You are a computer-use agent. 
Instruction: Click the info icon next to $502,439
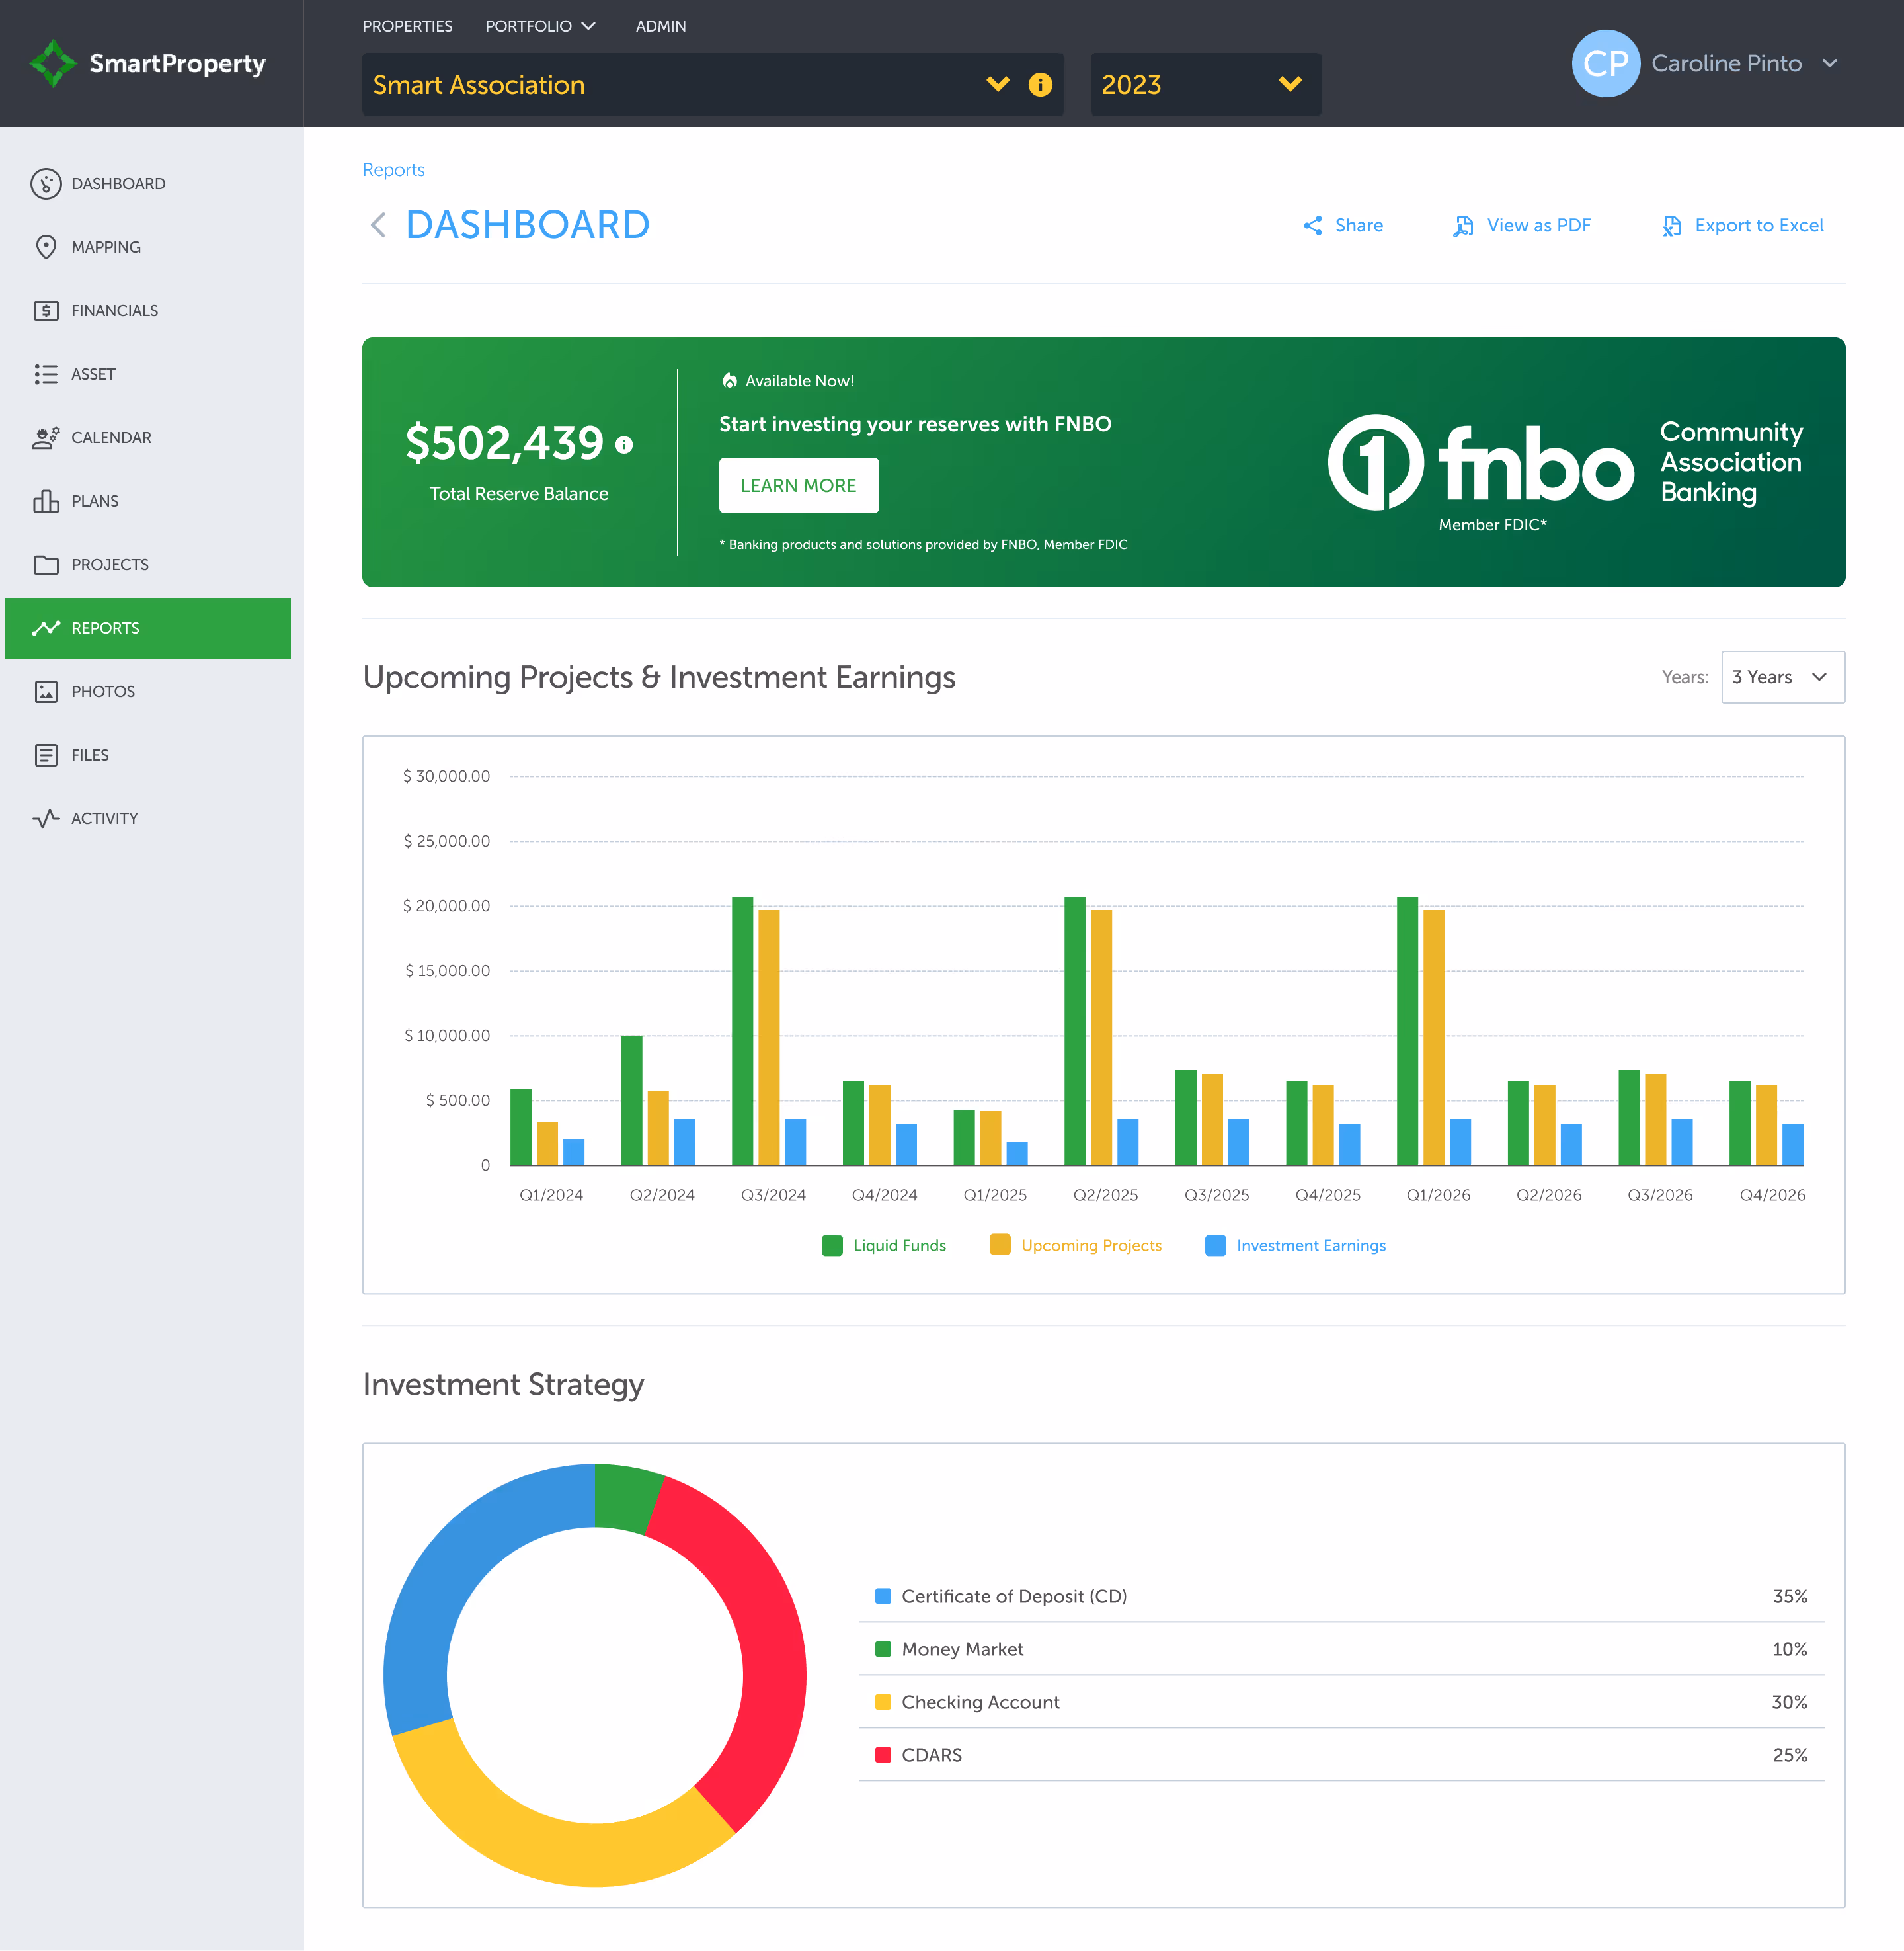(x=624, y=445)
